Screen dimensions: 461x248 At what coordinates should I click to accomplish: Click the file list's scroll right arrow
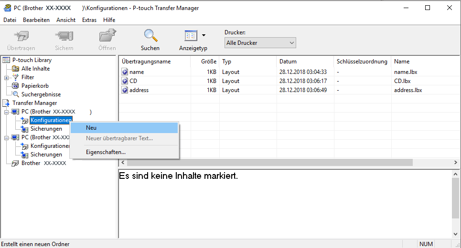point(455,162)
